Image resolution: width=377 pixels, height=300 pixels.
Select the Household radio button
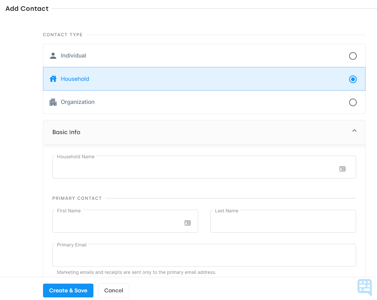[x=353, y=79]
